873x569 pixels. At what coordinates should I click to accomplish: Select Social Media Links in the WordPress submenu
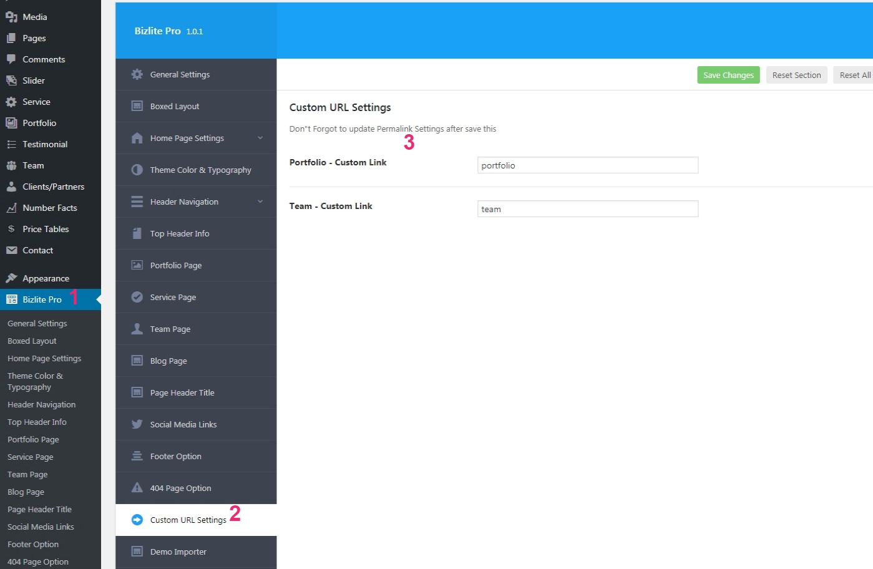[41, 527]
